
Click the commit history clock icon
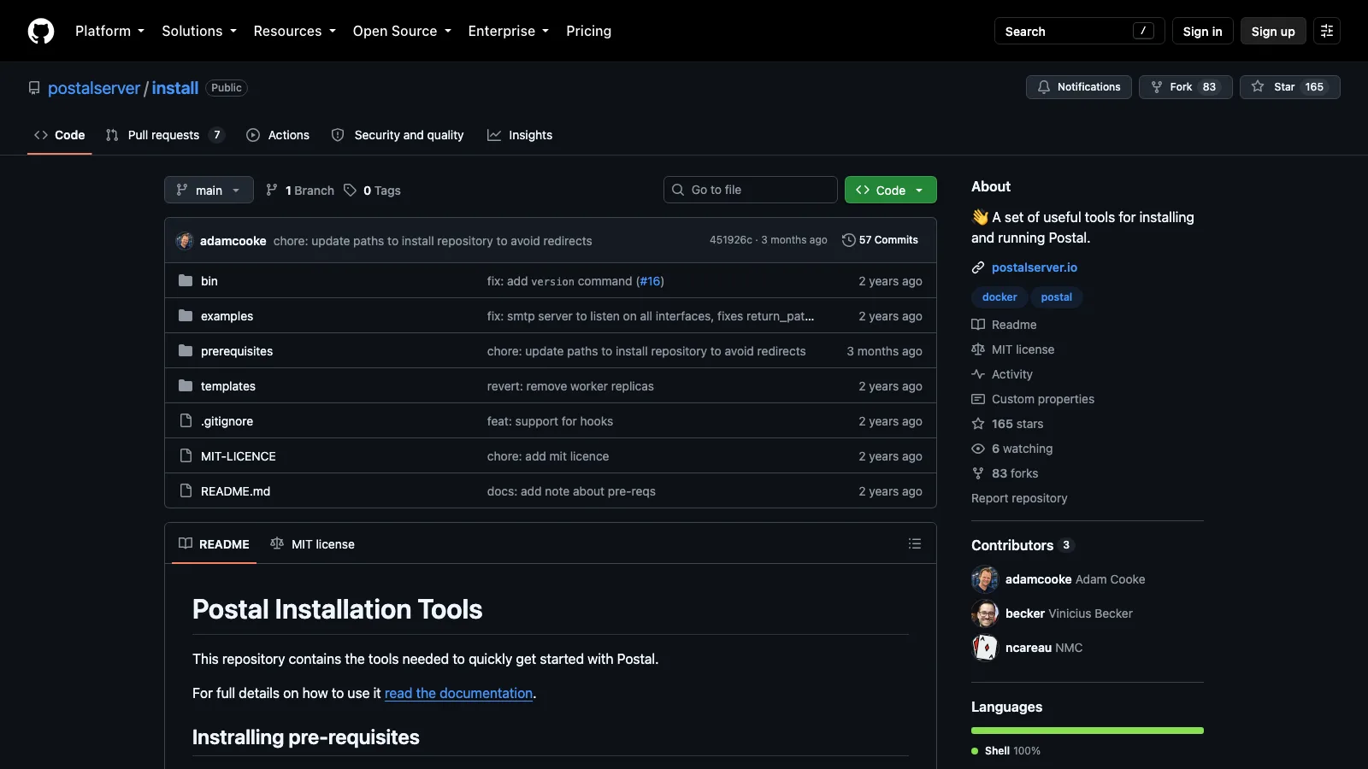click(x=848, y=240)
